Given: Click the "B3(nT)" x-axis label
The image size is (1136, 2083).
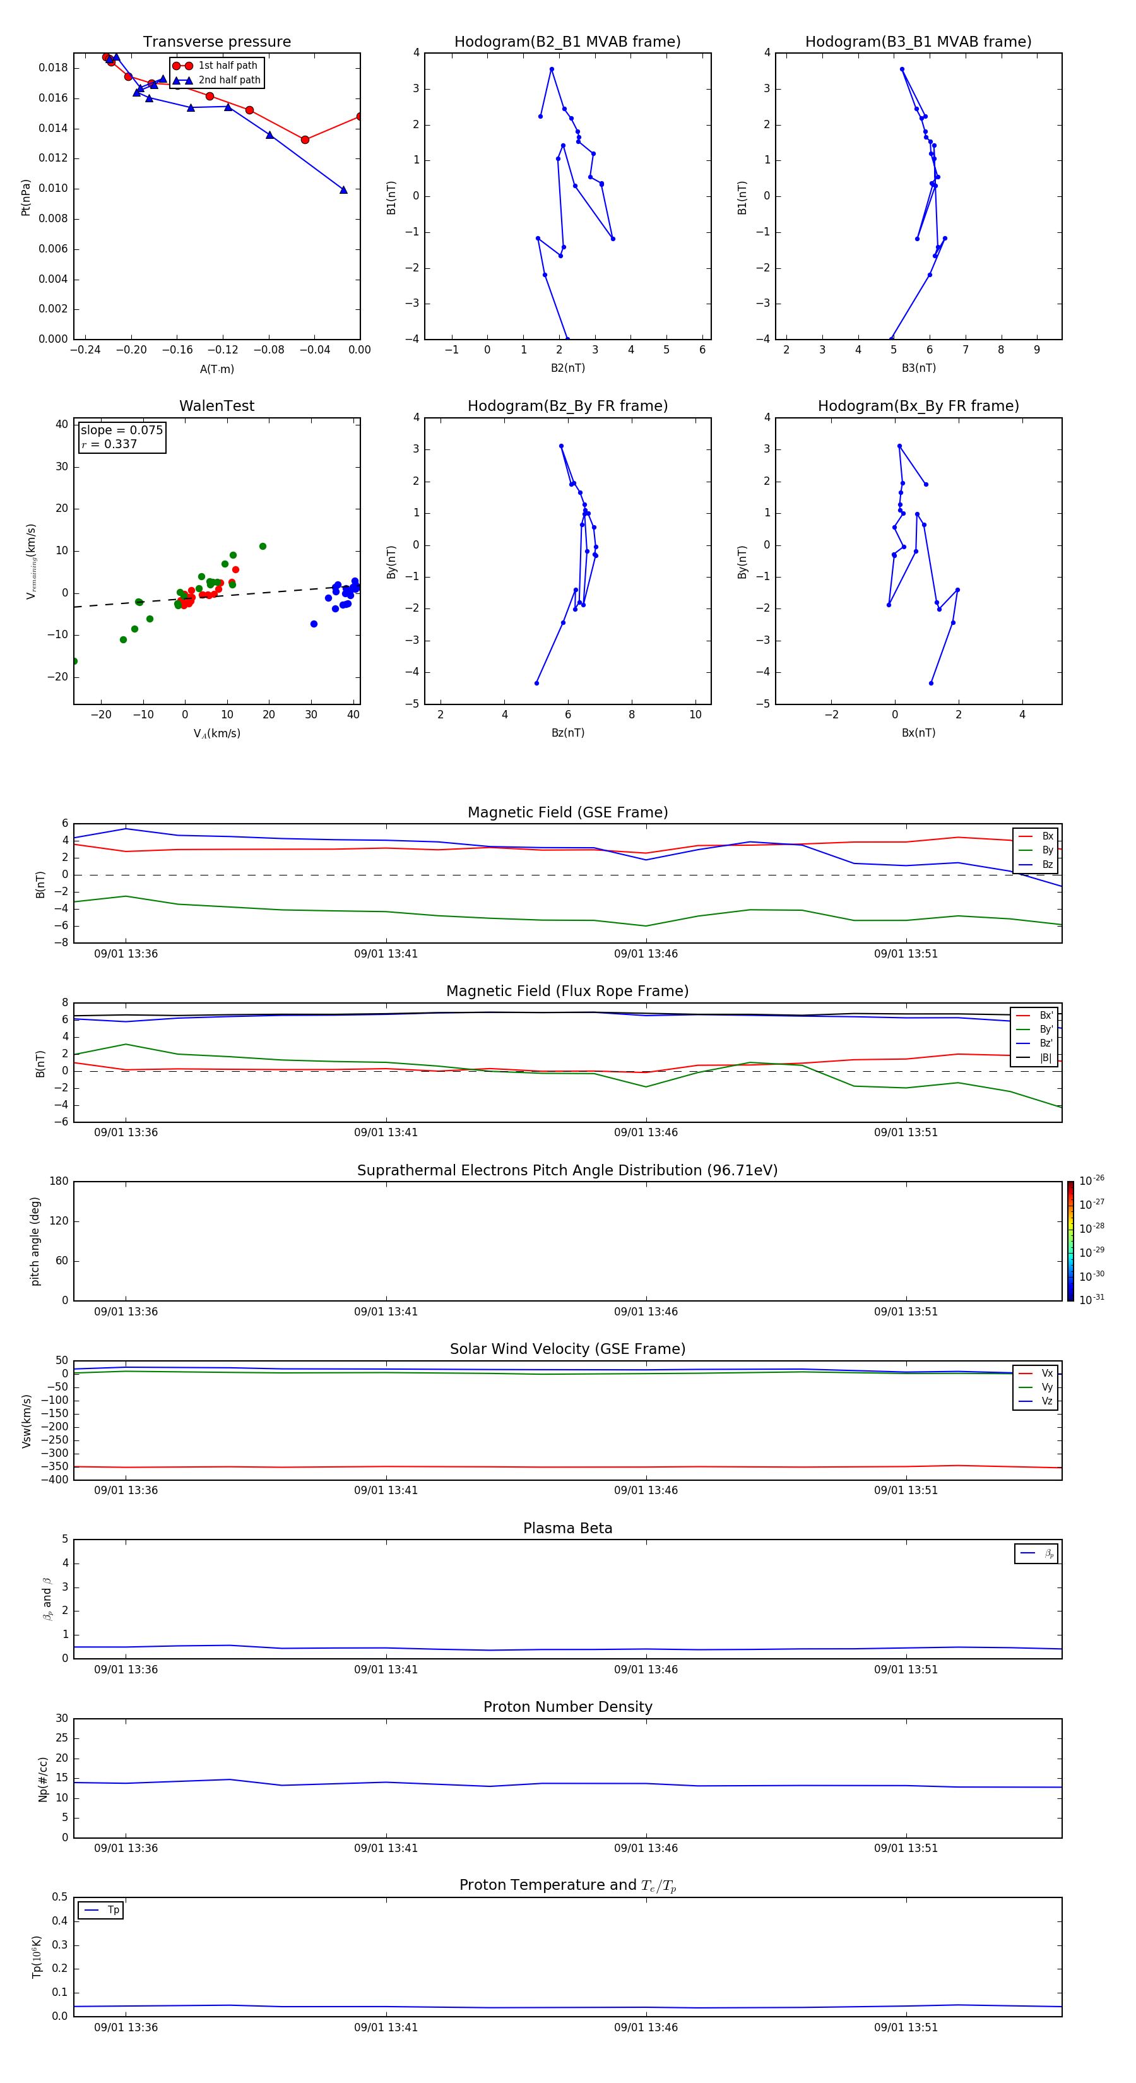Looking at the screenshot, I should point(918,368).
